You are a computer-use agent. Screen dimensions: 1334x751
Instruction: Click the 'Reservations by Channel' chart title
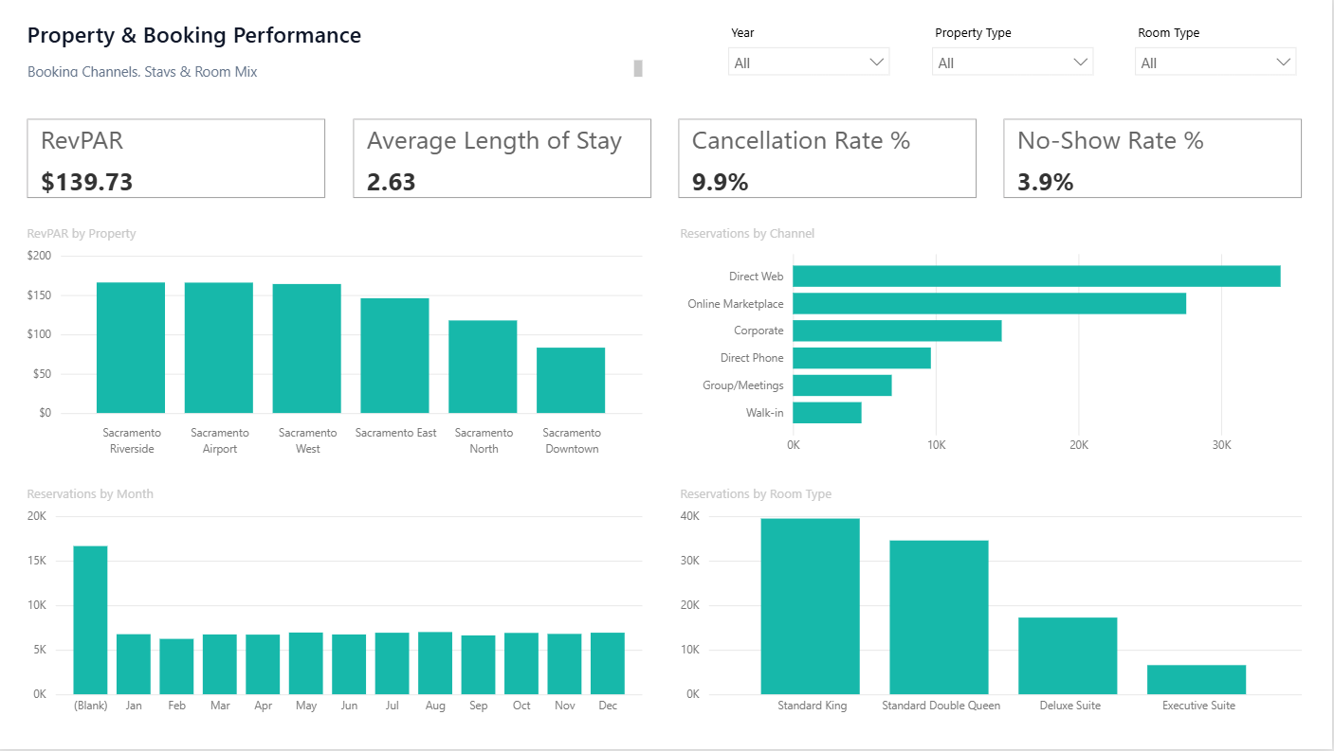pos(747,233)
